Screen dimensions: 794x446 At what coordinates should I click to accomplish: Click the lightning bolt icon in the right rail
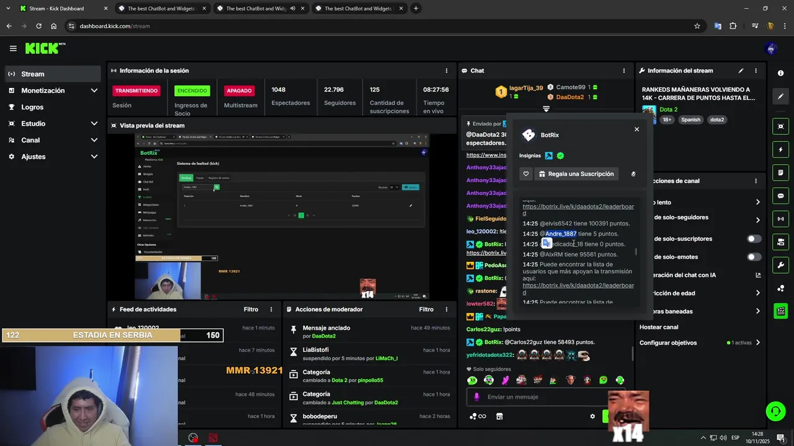point(780,149)
